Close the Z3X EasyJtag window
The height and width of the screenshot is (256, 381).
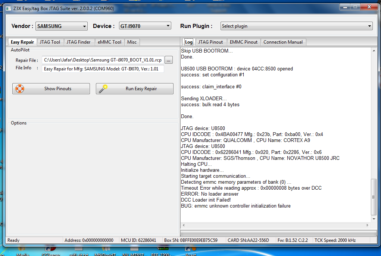click(369, 7)
